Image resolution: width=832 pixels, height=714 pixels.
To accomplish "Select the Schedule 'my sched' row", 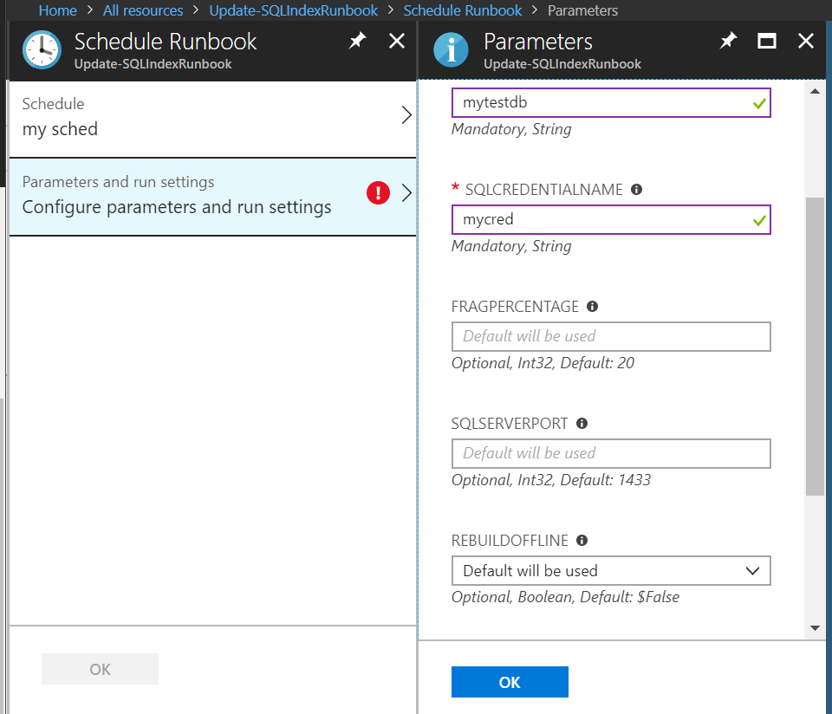I will [x=213, y=120].
